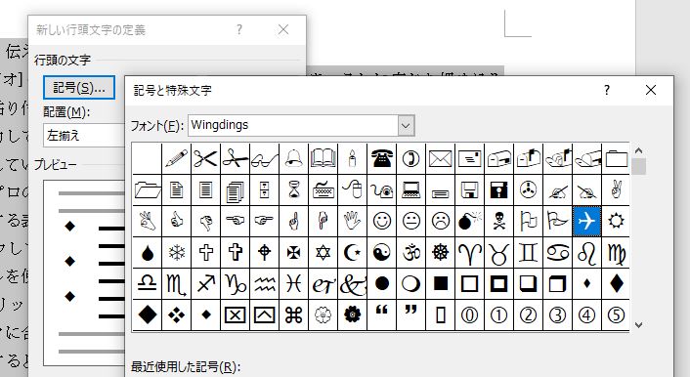Pick the Aries zodiac symbol
This screenshot has width=690, height=377.
click(x=469, y=253)
